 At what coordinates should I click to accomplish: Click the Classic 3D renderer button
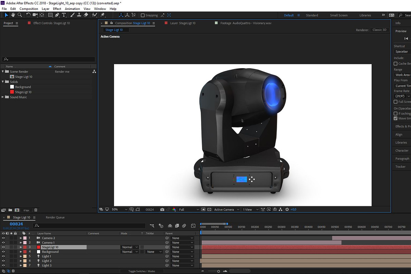pos(379,30)
